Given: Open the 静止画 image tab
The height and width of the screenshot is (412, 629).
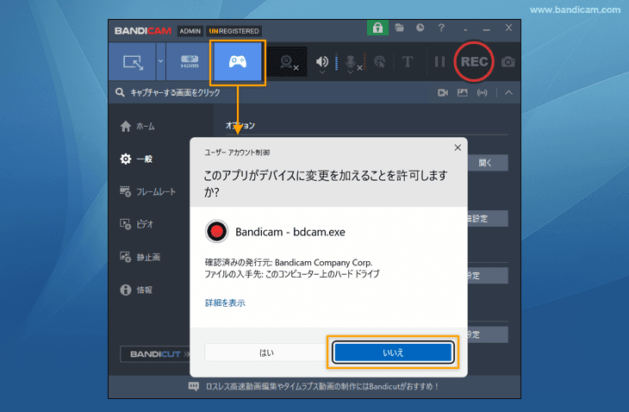Looking at the screenshot, I should point(140,257).
